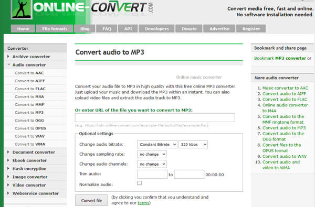
Task: Select Convert to OPUS in sidebar
Action: 30,128
